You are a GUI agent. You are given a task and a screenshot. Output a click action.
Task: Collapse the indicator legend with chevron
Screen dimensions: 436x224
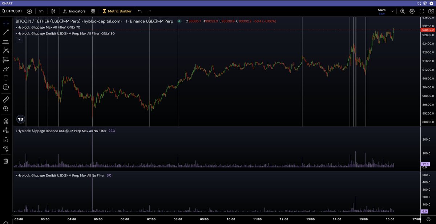pyautogui.click(x=20, y=40)
